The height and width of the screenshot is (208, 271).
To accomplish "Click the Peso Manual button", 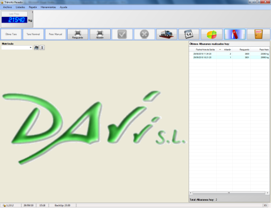I will tap(55, 34).
